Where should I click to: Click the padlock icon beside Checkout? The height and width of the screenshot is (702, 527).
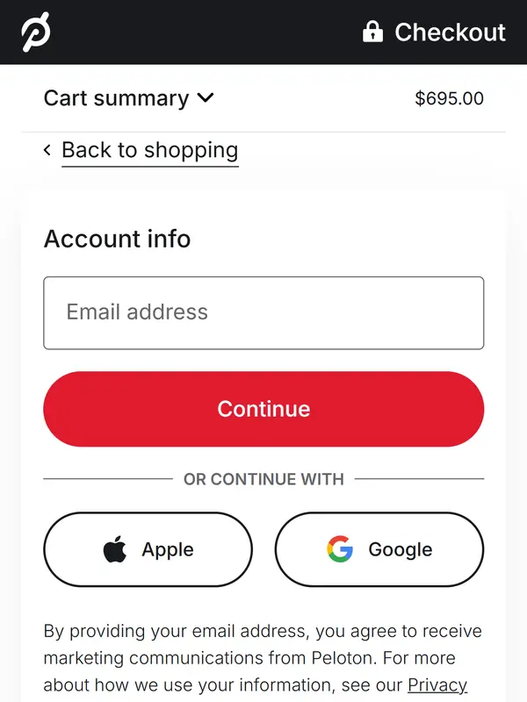[373, 32]
